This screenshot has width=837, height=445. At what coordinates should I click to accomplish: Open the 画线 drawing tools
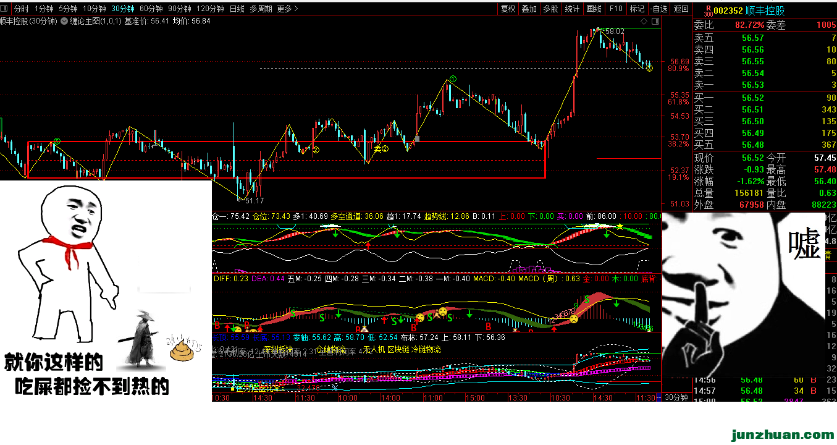[x=594, y=9]
